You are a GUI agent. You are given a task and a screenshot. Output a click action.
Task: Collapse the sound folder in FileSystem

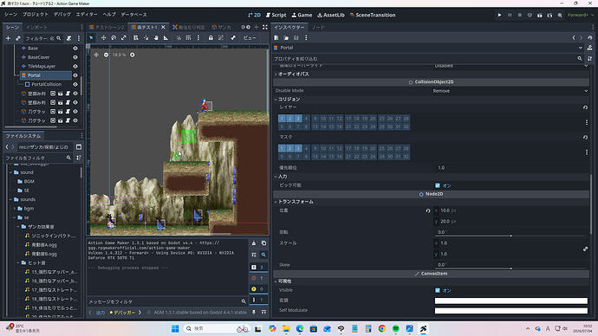coord(10,172)
